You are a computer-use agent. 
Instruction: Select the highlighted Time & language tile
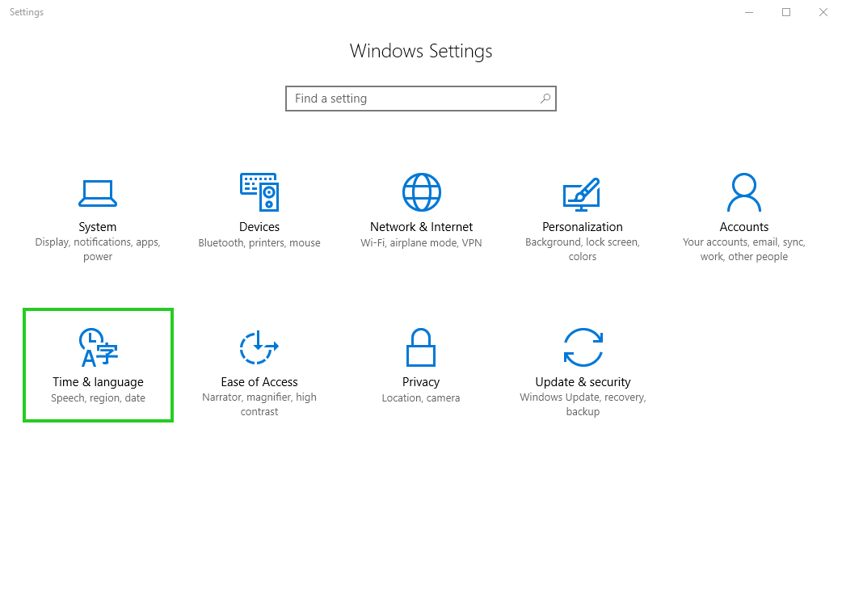[x=98, y=365]
